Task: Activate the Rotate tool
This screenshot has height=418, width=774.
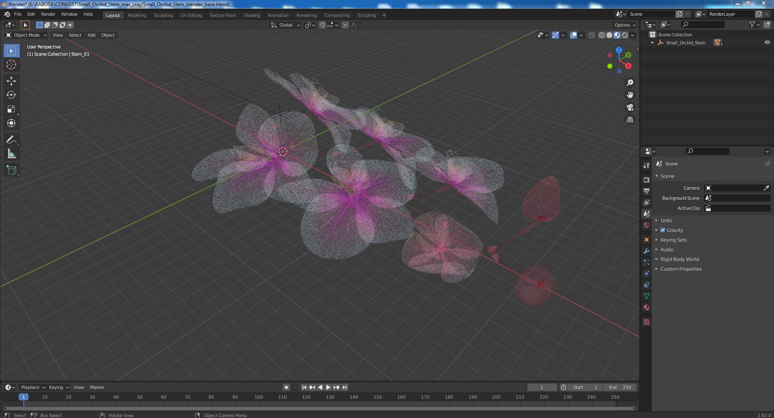Action: tap(11, 95)
